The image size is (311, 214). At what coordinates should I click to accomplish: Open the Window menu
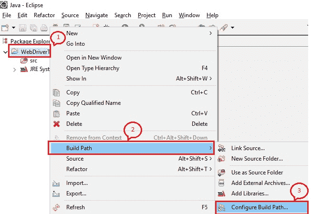pyautogui.click(x=189, y=15)
